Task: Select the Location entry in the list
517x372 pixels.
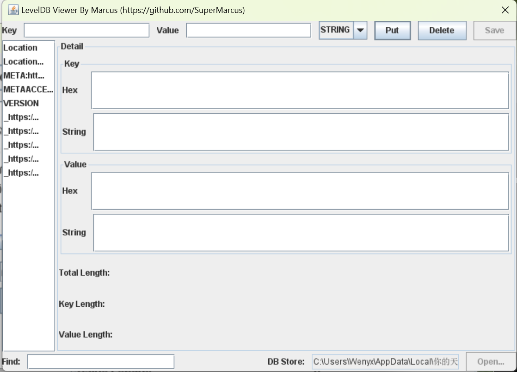Action: pos(28,48)
